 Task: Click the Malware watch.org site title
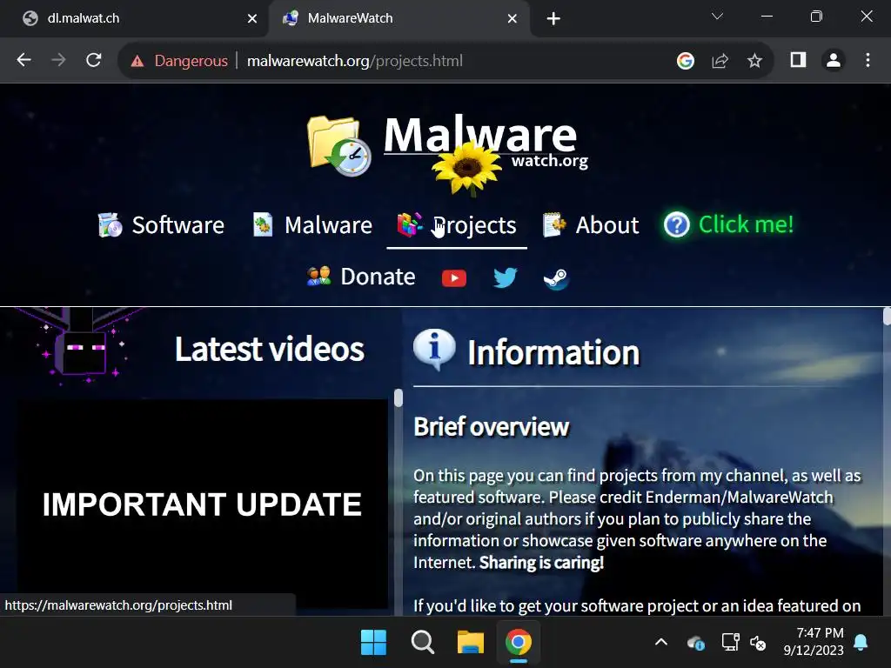[x=486, y=142]
